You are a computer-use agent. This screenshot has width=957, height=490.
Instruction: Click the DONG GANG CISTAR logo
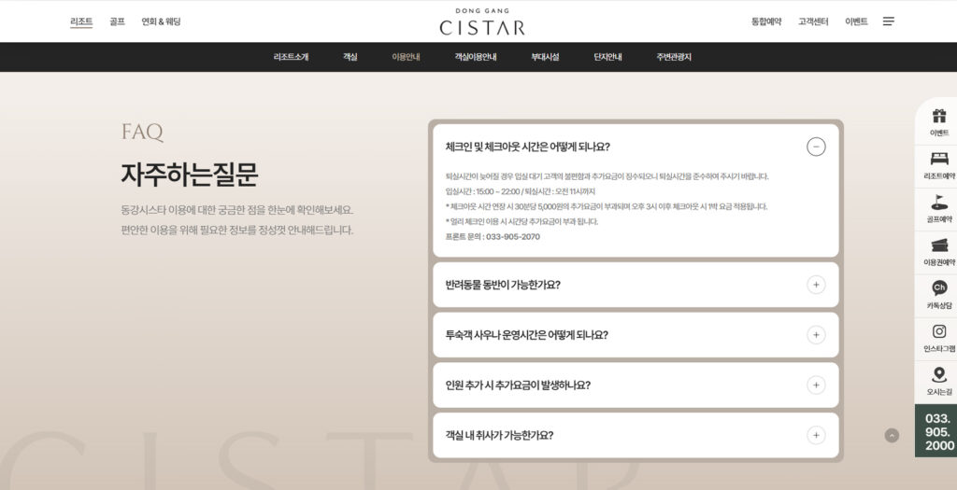point(482,22)
